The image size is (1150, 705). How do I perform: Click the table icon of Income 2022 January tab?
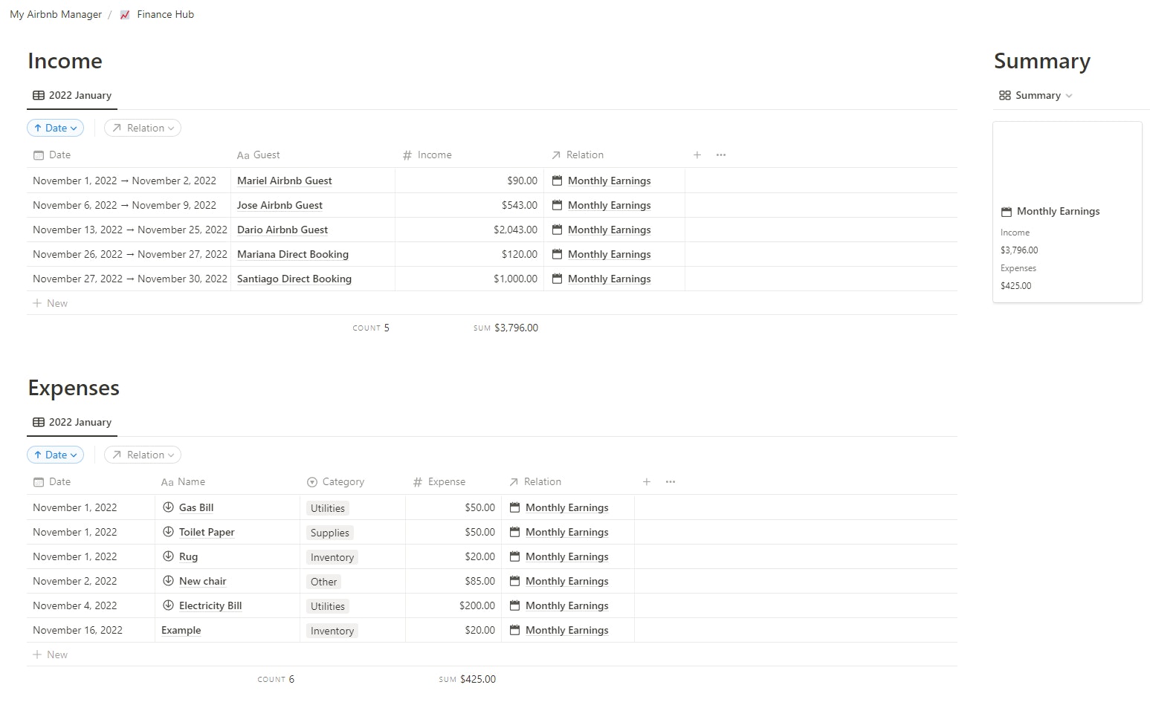[39, 95]
